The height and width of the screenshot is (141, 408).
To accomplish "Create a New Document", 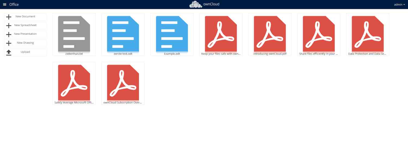I will point(25,17).
